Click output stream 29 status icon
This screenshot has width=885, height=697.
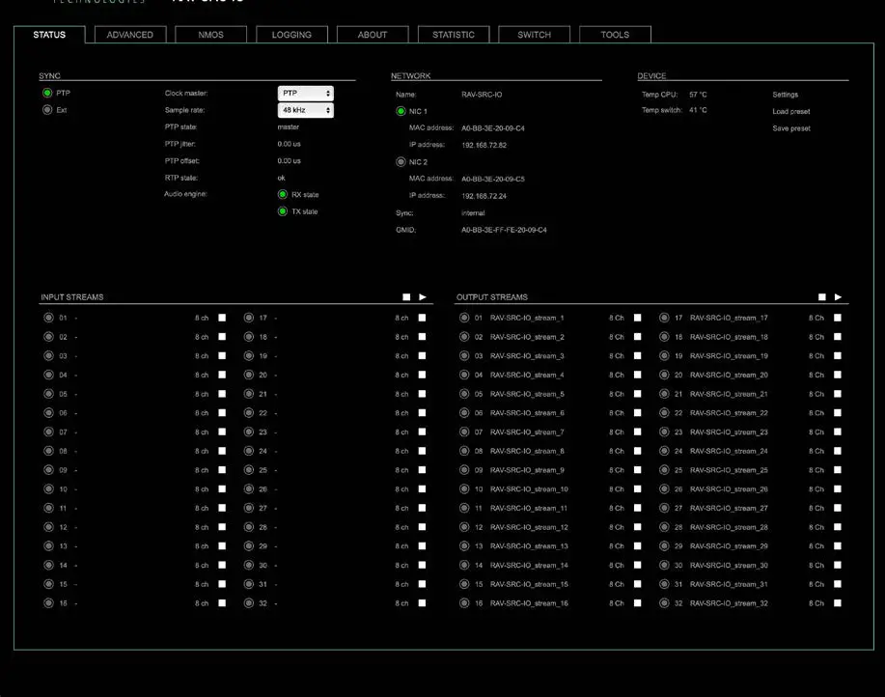(664, 546)
